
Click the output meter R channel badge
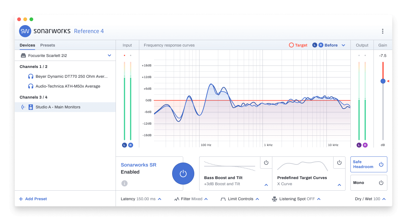(365, 145)
